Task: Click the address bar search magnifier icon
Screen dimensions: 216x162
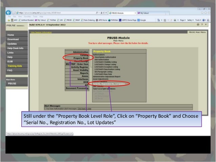Action: tap(97, 13)
